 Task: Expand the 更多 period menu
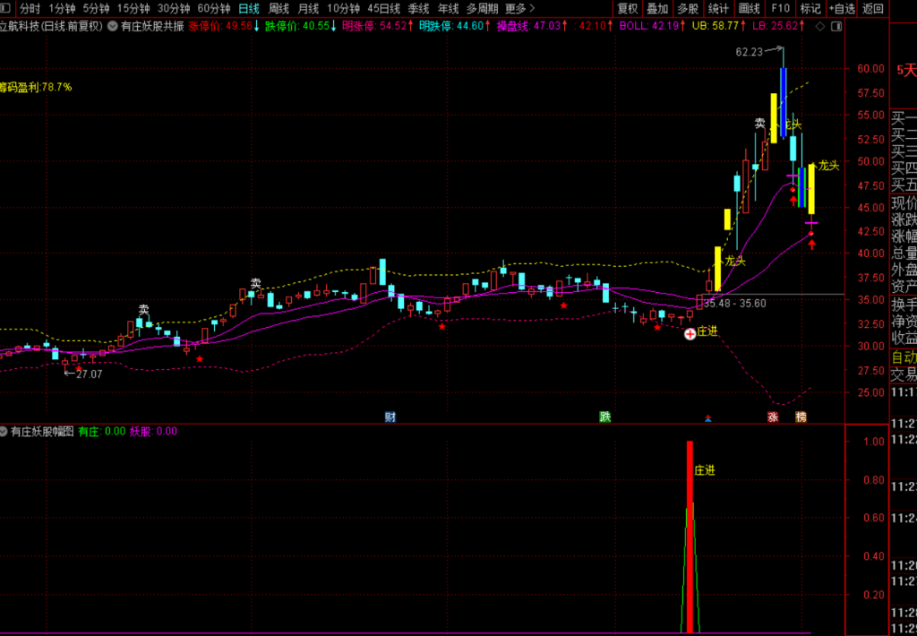[520, 8]
